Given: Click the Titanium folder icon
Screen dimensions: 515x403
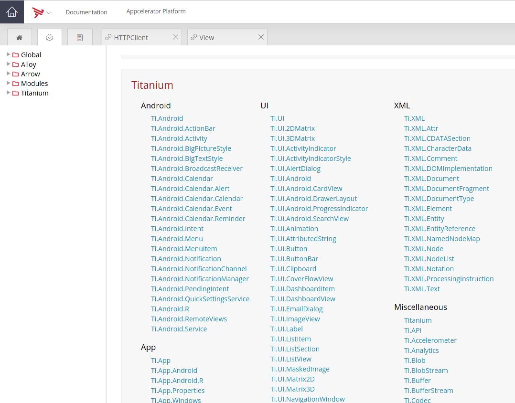Looking at the screenshot, I should click(x=15, y=93).
